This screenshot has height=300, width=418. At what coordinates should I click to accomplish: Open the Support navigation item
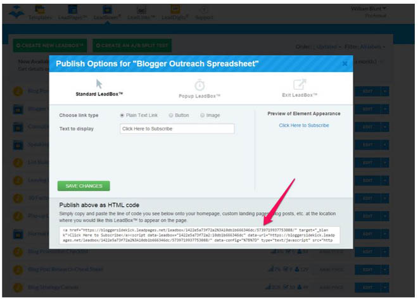pos(204,13)
